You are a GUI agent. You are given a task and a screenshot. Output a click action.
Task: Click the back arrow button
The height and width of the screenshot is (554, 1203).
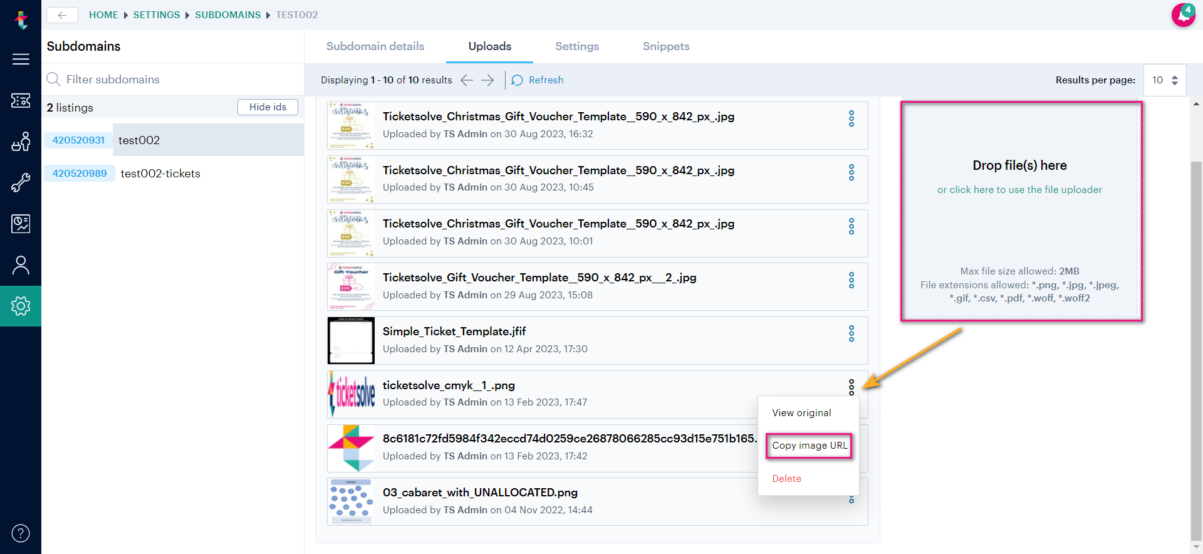[x=62, y=15]
